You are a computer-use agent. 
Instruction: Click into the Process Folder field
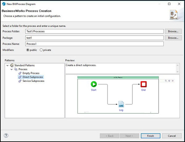click(x=94, y=31)
